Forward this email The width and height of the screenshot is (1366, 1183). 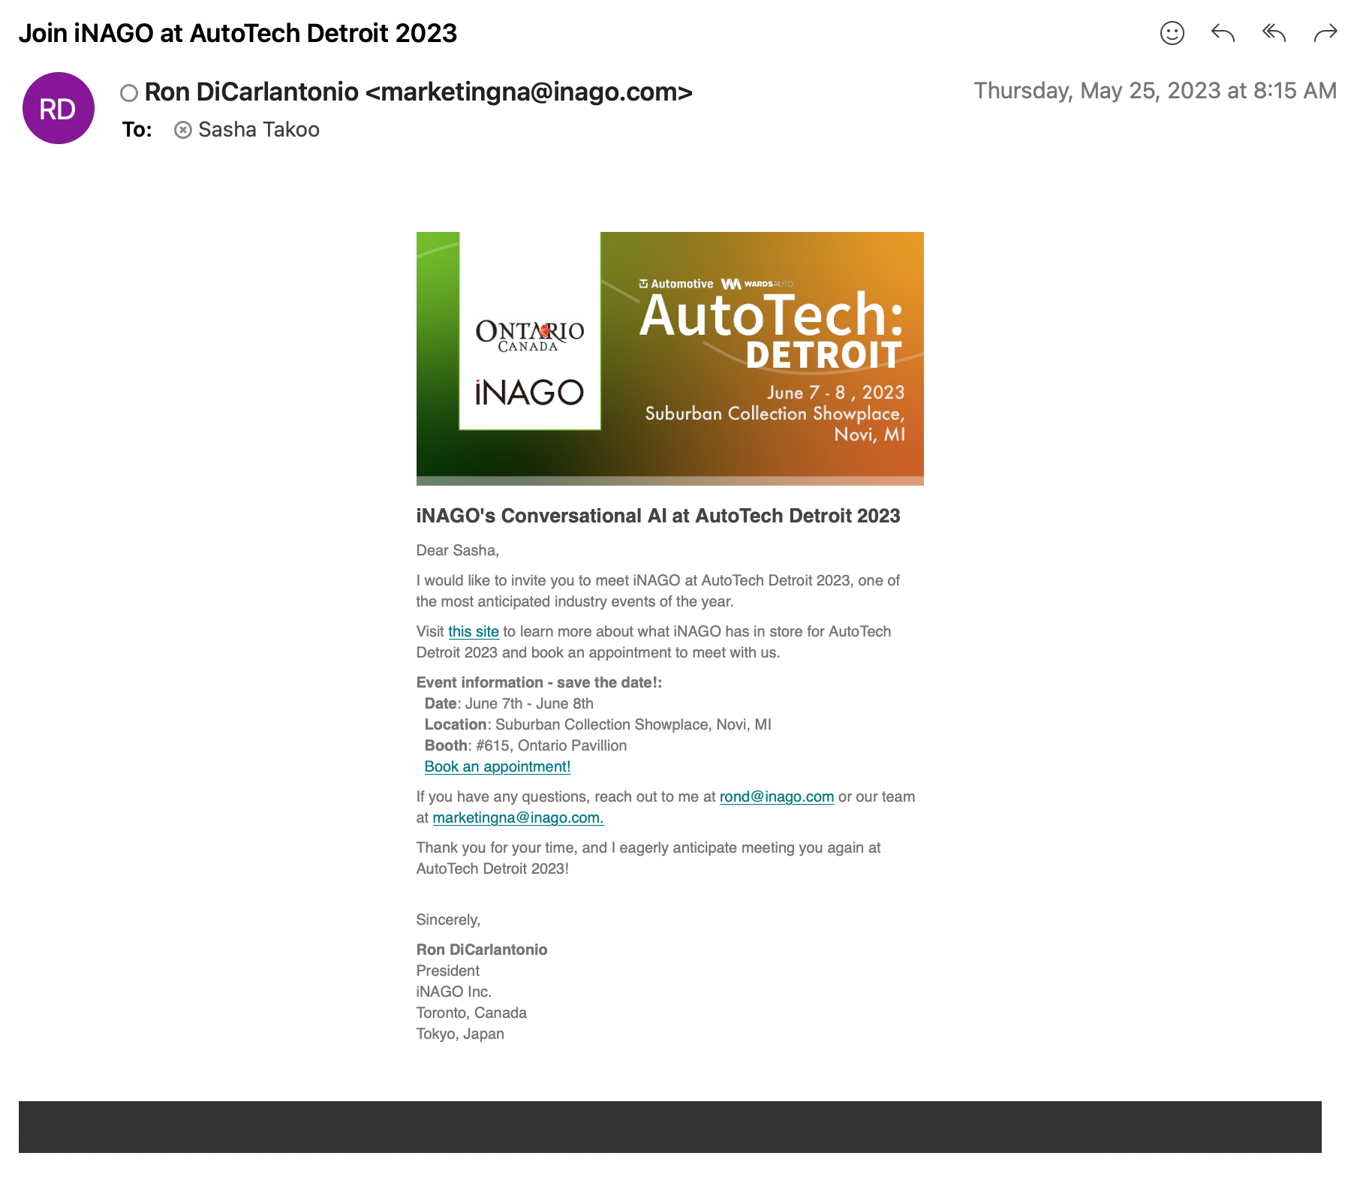(x=1325, y=33)
